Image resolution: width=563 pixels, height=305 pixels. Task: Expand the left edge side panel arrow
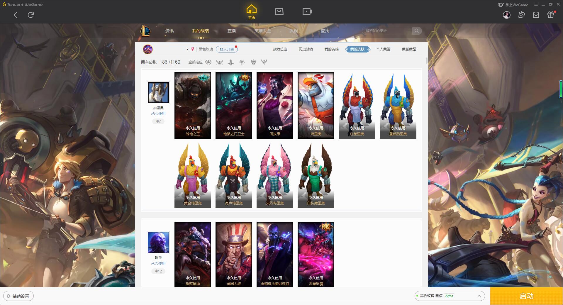[x=1, y=164]
